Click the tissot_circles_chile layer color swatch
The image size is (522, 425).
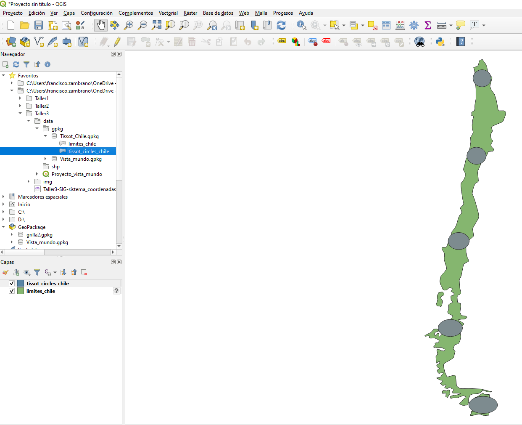(x=21, y=284)
